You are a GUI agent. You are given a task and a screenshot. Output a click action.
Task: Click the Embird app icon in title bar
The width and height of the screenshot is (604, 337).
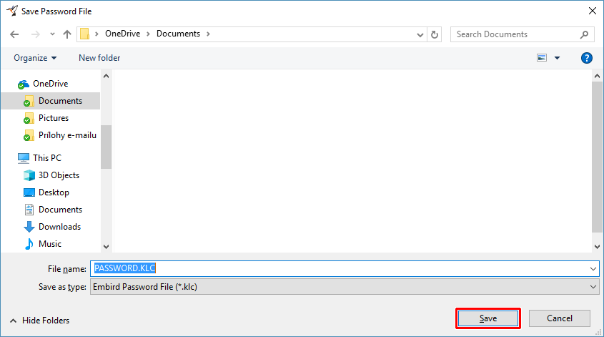(12, 11)
